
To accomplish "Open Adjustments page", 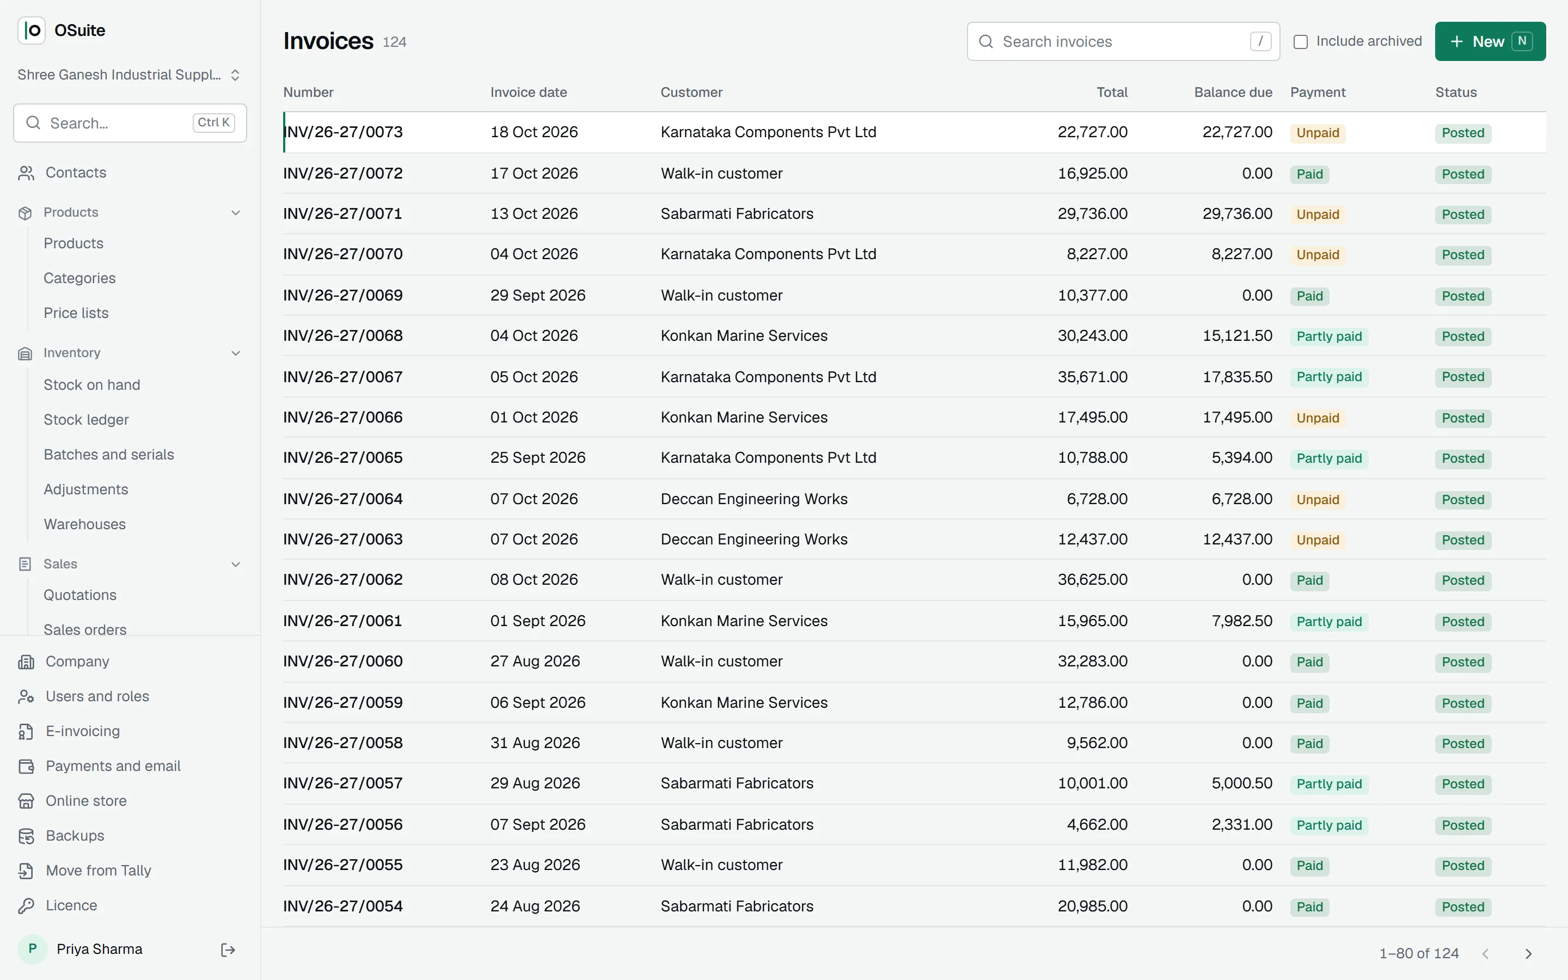I will point(86,489).
